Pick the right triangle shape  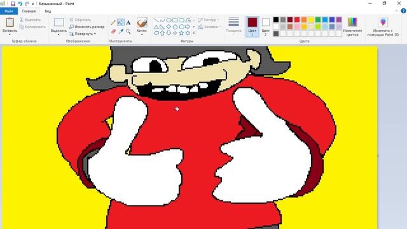click(x=162, y=27)
